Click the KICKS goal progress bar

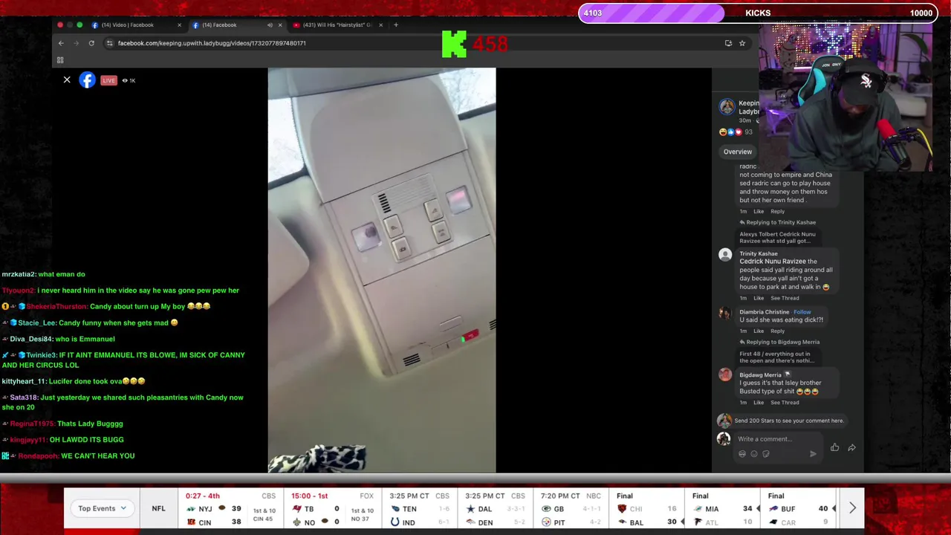(x=756, y=13)
